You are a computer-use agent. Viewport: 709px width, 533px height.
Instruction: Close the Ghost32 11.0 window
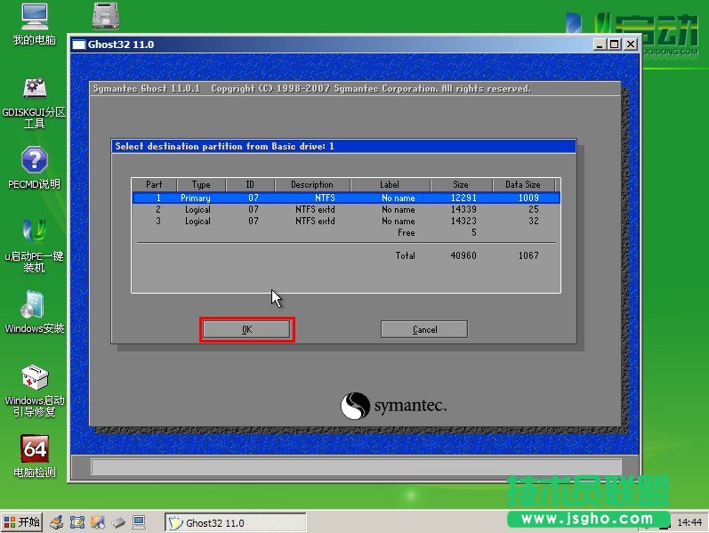tap(630, 44)
